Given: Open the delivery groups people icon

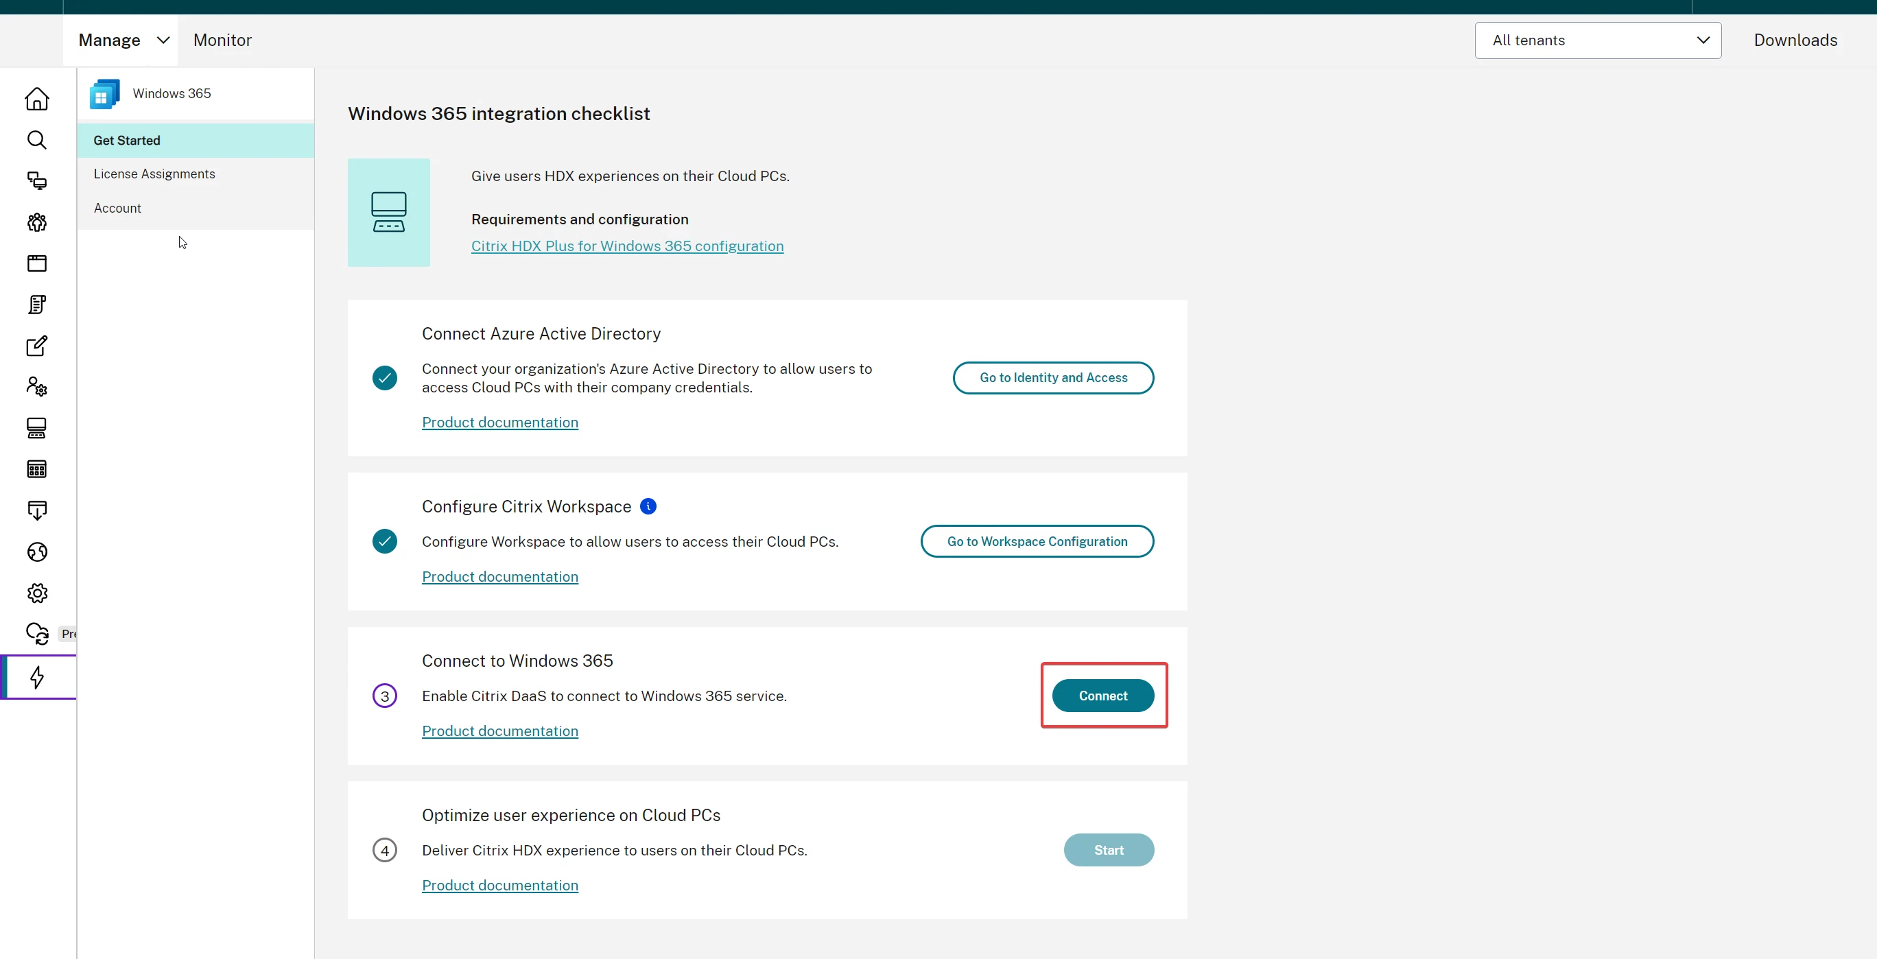Looking at the screenshot, I should 36,222.
